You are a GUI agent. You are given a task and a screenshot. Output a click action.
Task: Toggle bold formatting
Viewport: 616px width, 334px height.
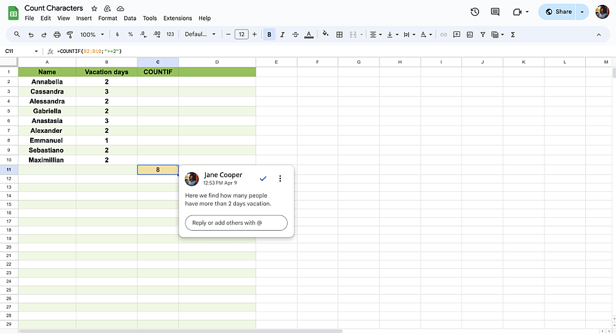click(269, 34)
